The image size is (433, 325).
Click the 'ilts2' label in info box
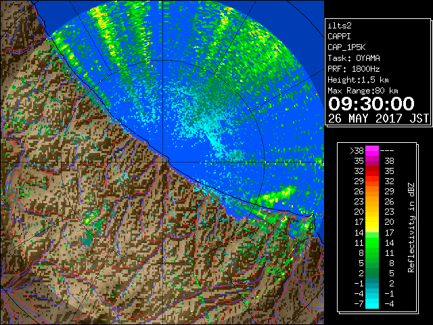[x=340, y=26]
